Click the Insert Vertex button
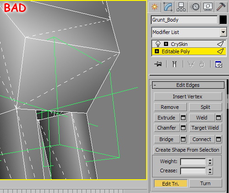This screenshot has width=229, height=193. click(188, 96)
